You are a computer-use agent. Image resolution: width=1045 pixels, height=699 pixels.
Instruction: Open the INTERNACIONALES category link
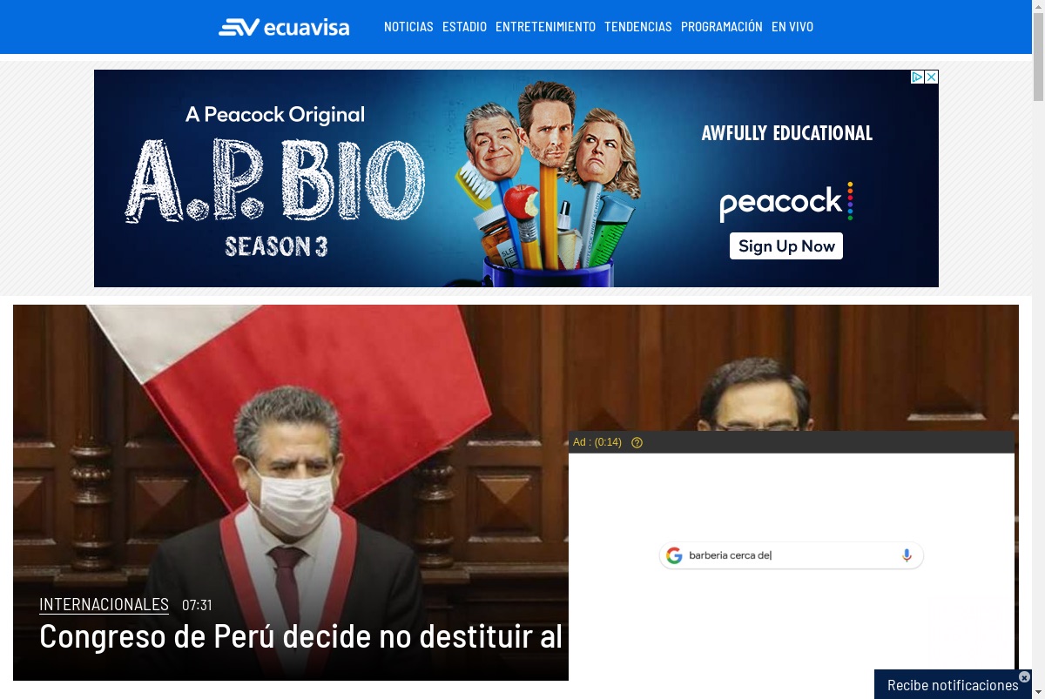click(x=104, y=604)
